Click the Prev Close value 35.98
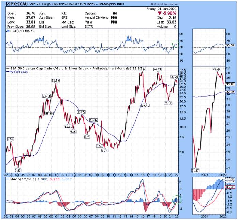Screen dimensions: 238x220 click(31, 27)
